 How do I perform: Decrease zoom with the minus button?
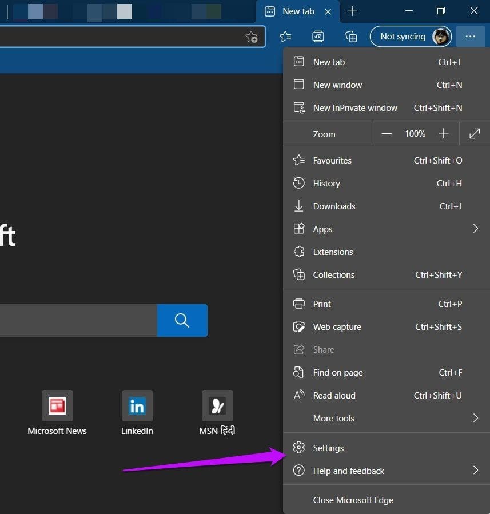(x=387, y=134)
